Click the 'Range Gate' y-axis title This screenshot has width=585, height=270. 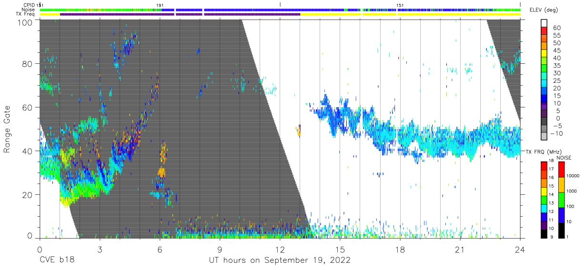(x=7, y=129)
